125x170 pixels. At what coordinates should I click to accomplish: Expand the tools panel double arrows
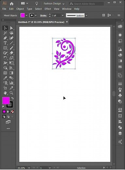tap(3, 20)
